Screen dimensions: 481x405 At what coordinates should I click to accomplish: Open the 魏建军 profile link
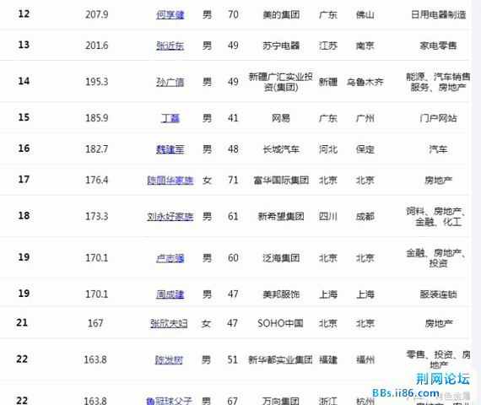[x=170, y=149]
